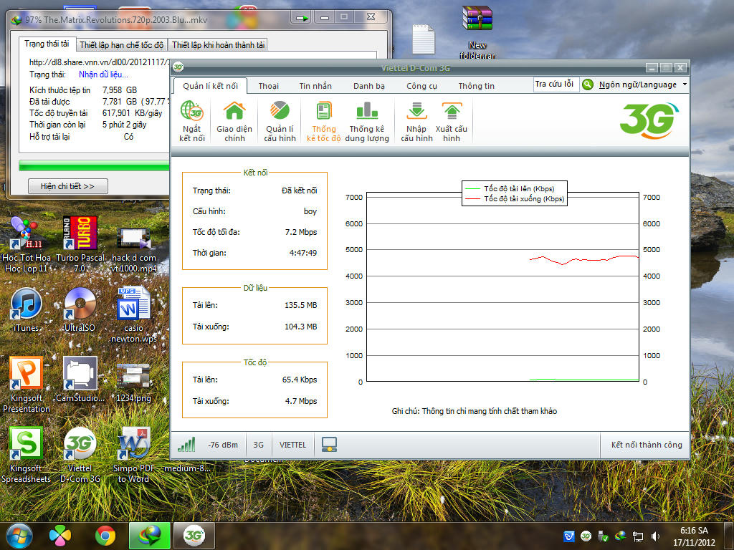
Task: Click the Internet Download Manager taskbar button
Action: pyautogui.click(x=149, y=536)
